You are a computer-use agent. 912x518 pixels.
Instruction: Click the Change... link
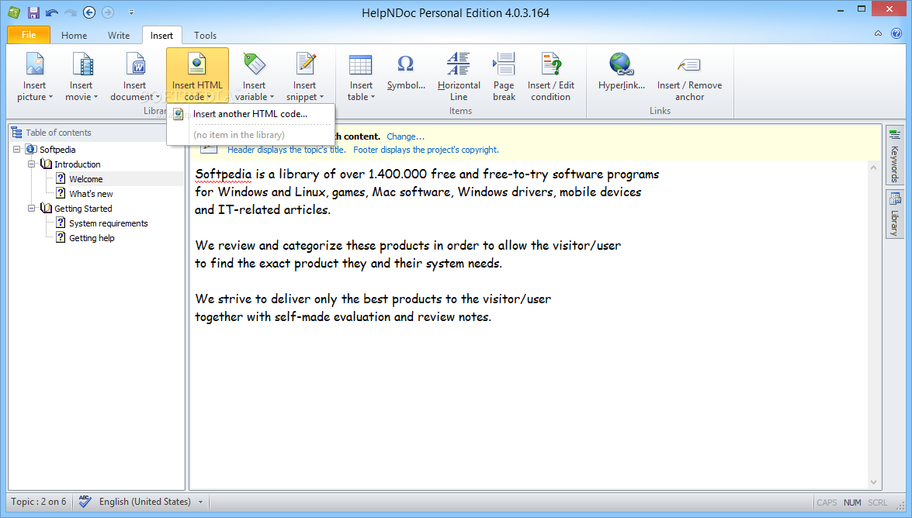point(405,136)
